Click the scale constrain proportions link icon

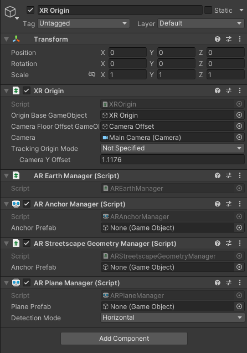pyautogui.click(x=92, y=74)
